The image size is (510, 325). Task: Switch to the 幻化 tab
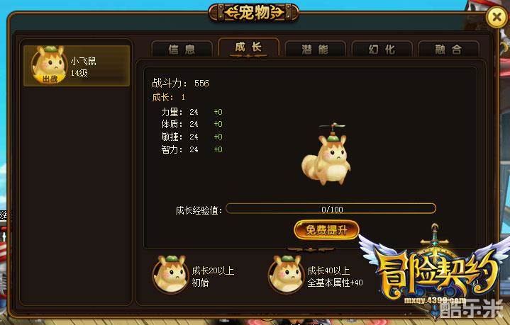coord(382,50)
